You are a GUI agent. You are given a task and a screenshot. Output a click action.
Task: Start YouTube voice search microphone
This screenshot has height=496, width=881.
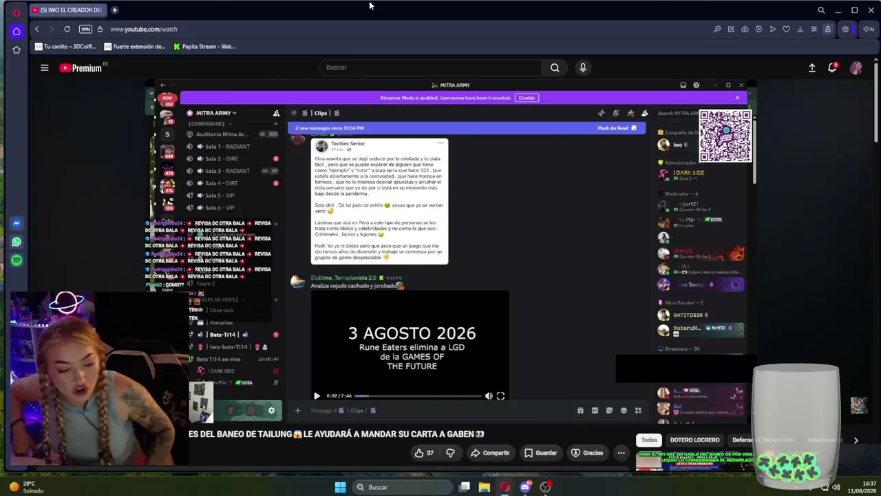(583, 68)
